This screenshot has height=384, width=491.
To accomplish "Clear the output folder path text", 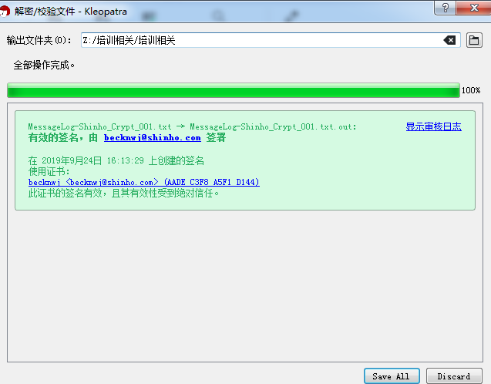I will [449, 40].
